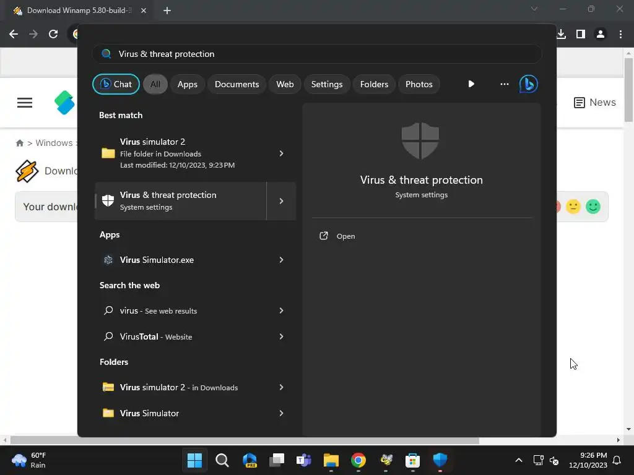Click the browser vertical scrollbar
The height and width of the screenshot is (475, 634).
[628, 90]
